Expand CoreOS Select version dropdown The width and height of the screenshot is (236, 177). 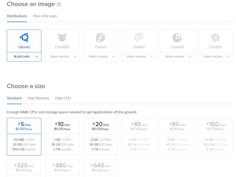tap(177, 57)
